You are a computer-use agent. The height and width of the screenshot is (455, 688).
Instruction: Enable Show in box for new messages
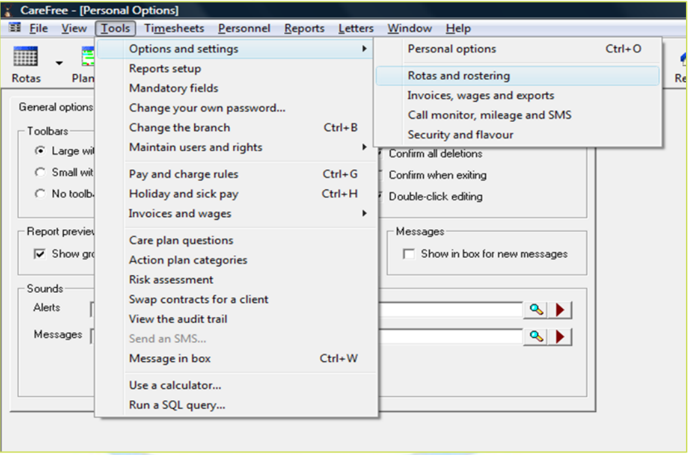[x=408, y=255]
